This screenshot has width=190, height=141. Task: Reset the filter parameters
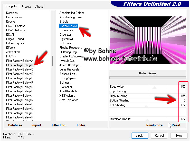click(x=176, y=125)
